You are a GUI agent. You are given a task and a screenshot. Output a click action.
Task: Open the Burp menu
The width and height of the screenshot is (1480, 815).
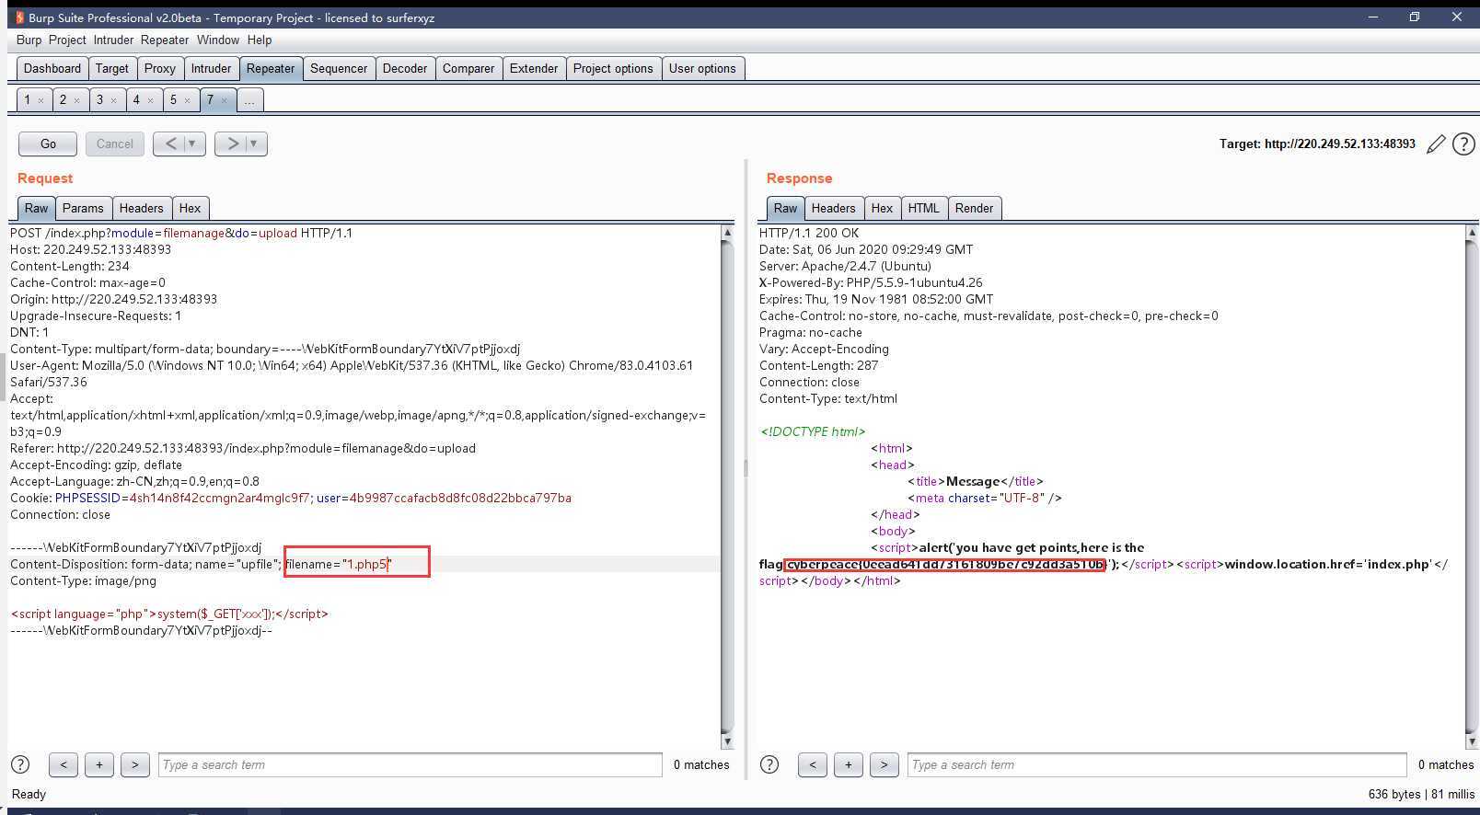tap(29, 40)
